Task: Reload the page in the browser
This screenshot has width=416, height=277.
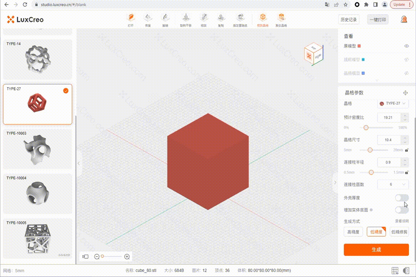Action: 25,5
